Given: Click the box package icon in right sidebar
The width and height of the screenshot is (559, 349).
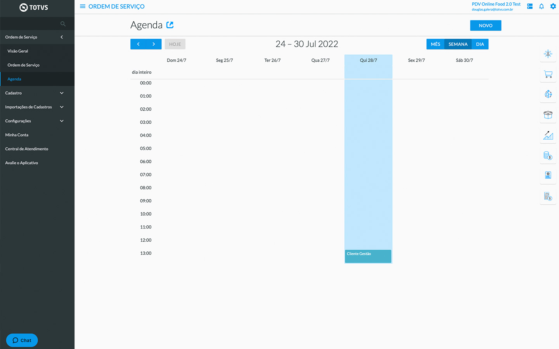Looking at the screenshot, I should [548, 115].
